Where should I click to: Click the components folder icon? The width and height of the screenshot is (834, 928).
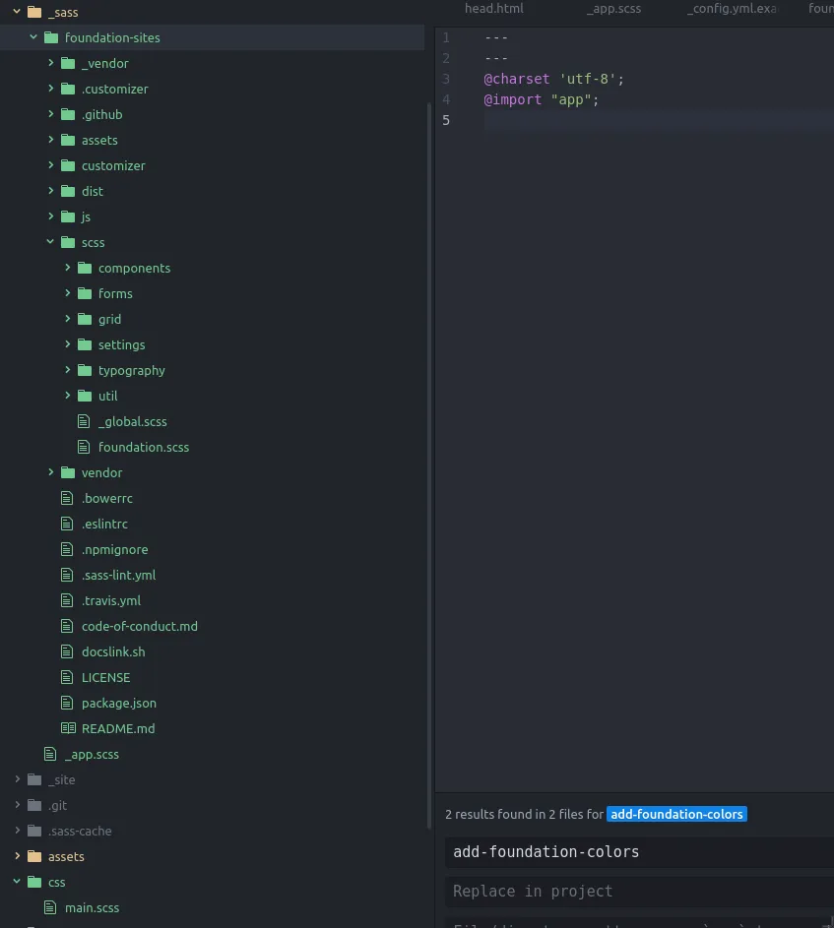[85, 268]
